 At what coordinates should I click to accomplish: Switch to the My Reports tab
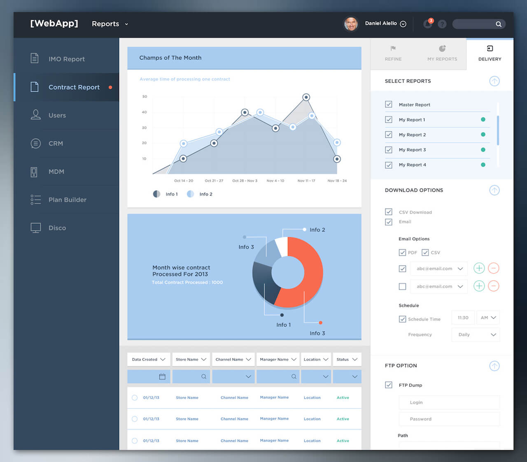point(442,53)
